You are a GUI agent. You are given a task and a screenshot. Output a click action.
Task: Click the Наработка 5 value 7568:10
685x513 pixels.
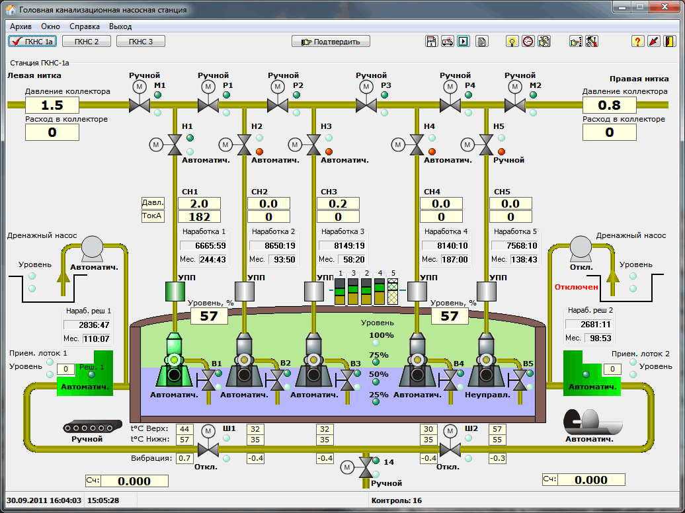click(516, 245)
